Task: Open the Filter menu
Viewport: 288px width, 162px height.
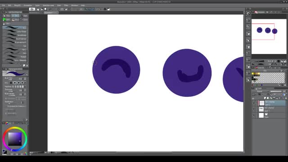Action: pos(66,5)
